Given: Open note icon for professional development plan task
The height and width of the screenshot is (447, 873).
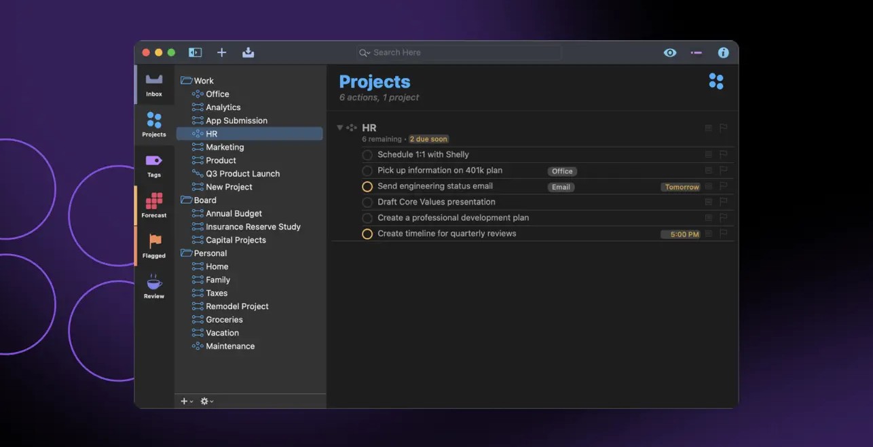Looking at the screenshot, I should pyautogui.click(x=709, y=218).
